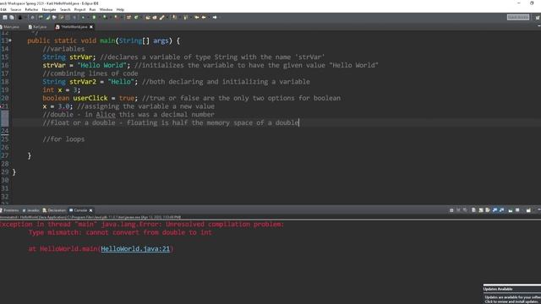The image size is (541, 304).
Task: Open the Search menu
Action: 65,9
